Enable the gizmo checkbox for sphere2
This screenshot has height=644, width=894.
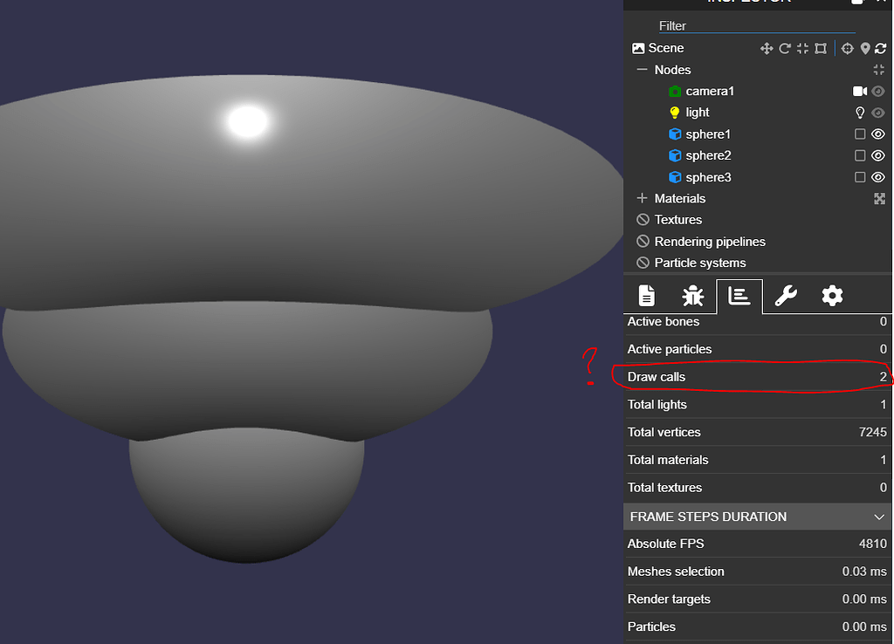point(860,155)
